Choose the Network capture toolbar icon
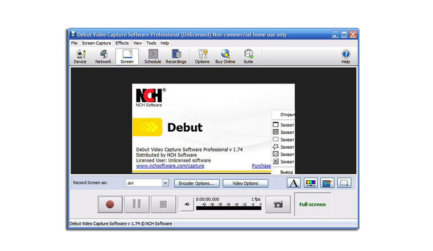433x251 pixels. point(103,57)
